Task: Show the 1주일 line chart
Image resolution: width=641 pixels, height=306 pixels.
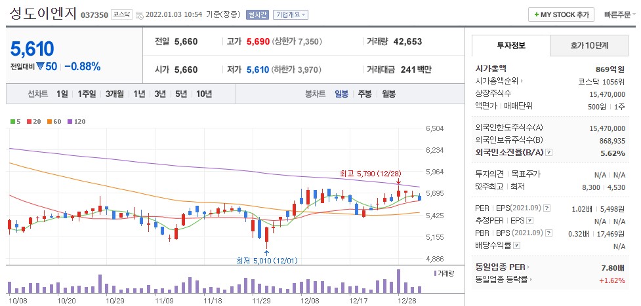Action: (87, 94)
